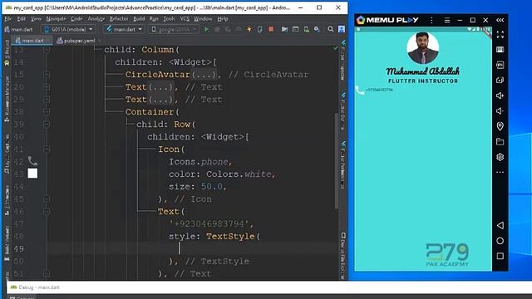Collapse the Row fold at line 39
The image size is (532, 299).
point(47,125)
